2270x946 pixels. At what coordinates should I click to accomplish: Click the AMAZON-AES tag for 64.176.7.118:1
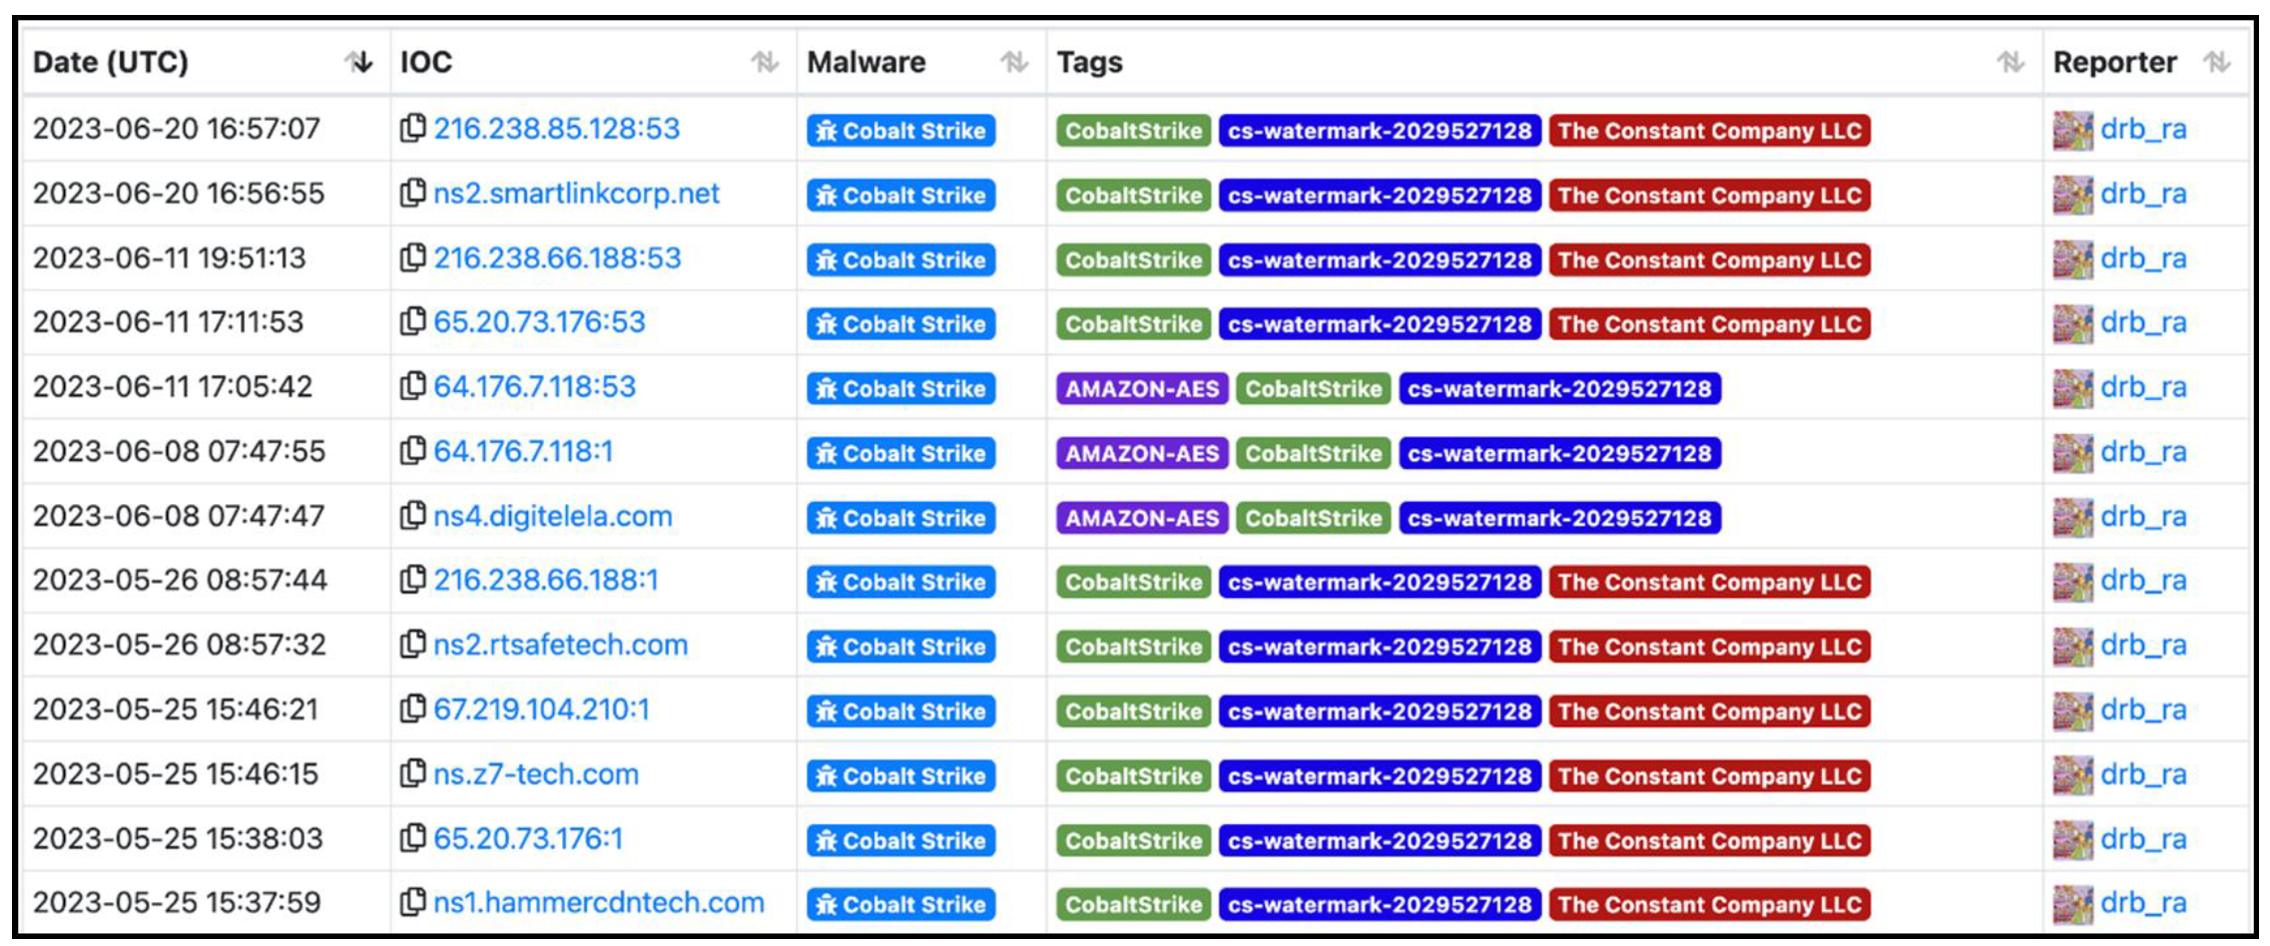pos(1142,453)
